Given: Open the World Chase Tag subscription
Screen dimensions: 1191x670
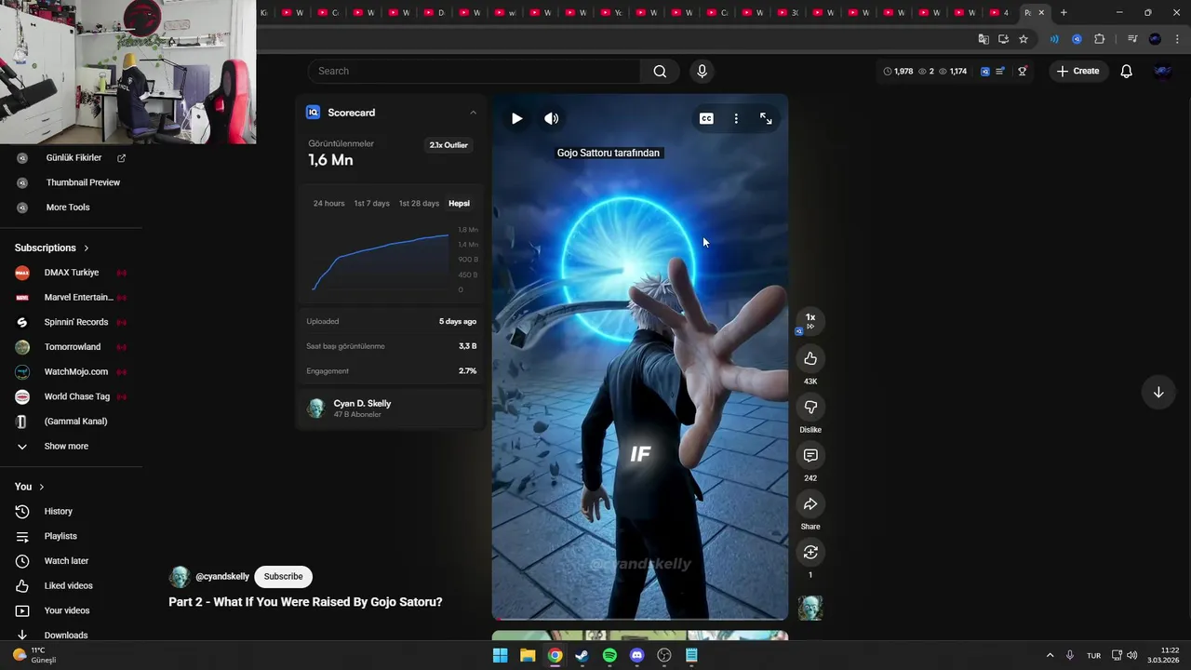Looking at the screenshot, I should coord(71,396).
